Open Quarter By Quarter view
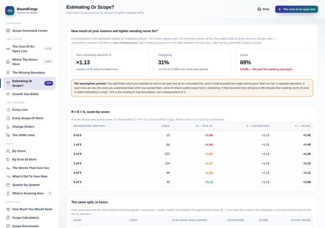This screenshot has height=228, width=325. click(29, 185)
